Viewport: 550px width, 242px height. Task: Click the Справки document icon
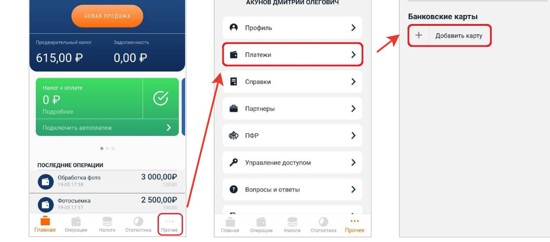[x=234, y=82]
